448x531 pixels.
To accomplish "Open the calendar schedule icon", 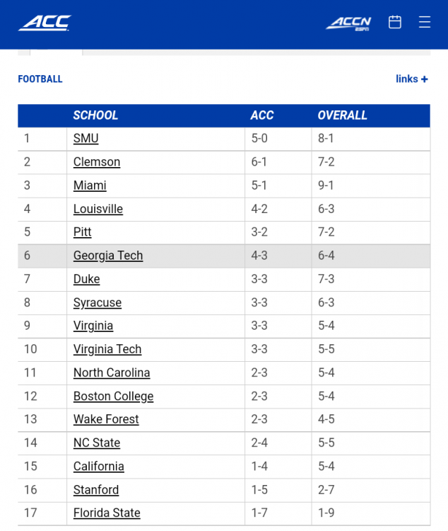I will pos(395,22).
